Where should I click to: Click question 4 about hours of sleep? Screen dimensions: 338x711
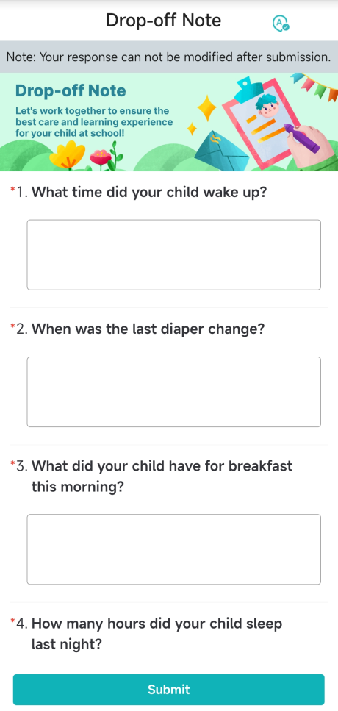click(x=157, y=634)
